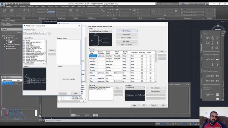Click Add >> button in Add Symbols dialog

(52, 50)
